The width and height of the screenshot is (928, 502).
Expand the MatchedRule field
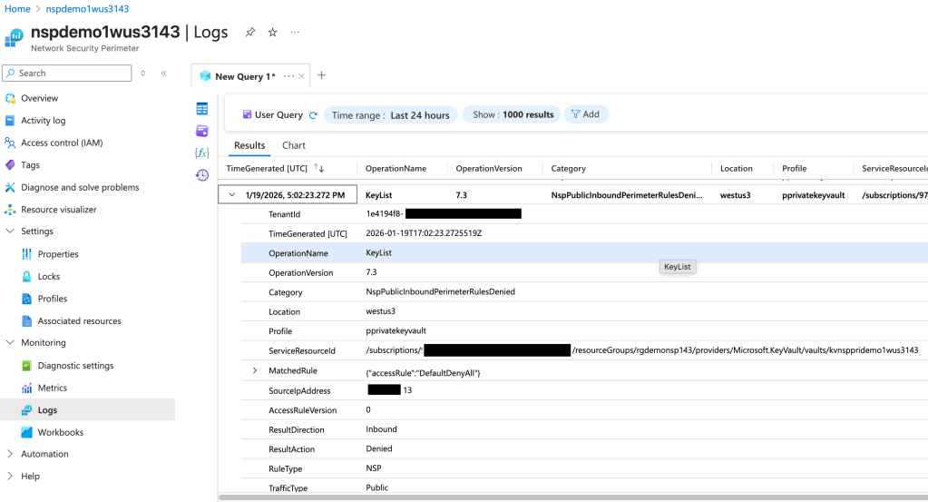coord(255,370)
